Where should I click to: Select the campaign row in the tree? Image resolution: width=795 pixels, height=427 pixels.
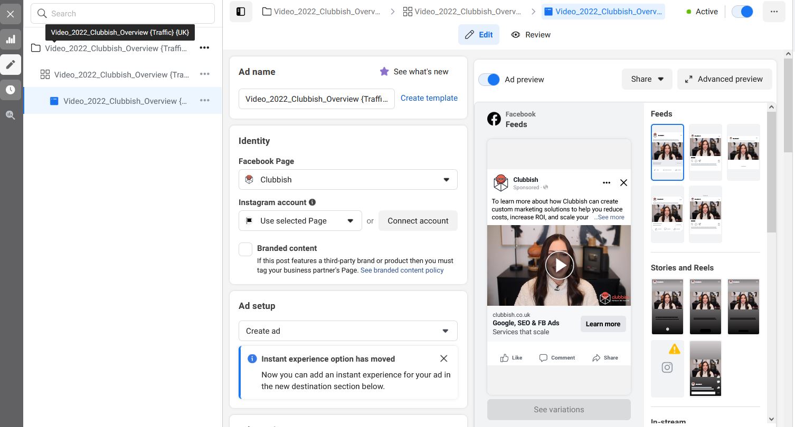coord(122,48)
